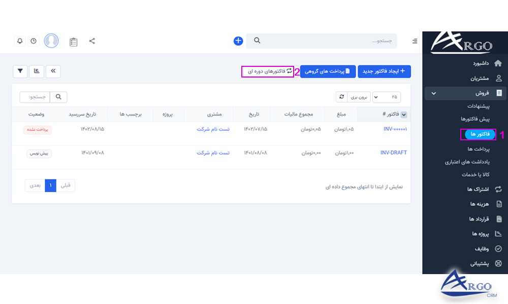
Task: Open the filter icon above the invoice table
Action: (x=20, y=71)
